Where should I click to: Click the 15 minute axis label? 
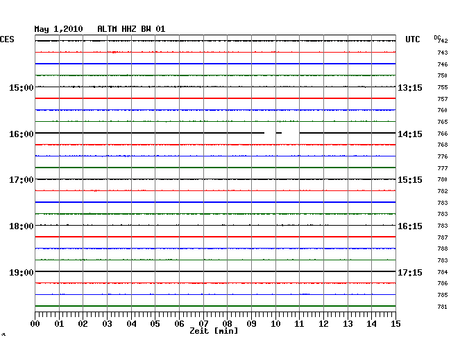click(x=395, y=324)
